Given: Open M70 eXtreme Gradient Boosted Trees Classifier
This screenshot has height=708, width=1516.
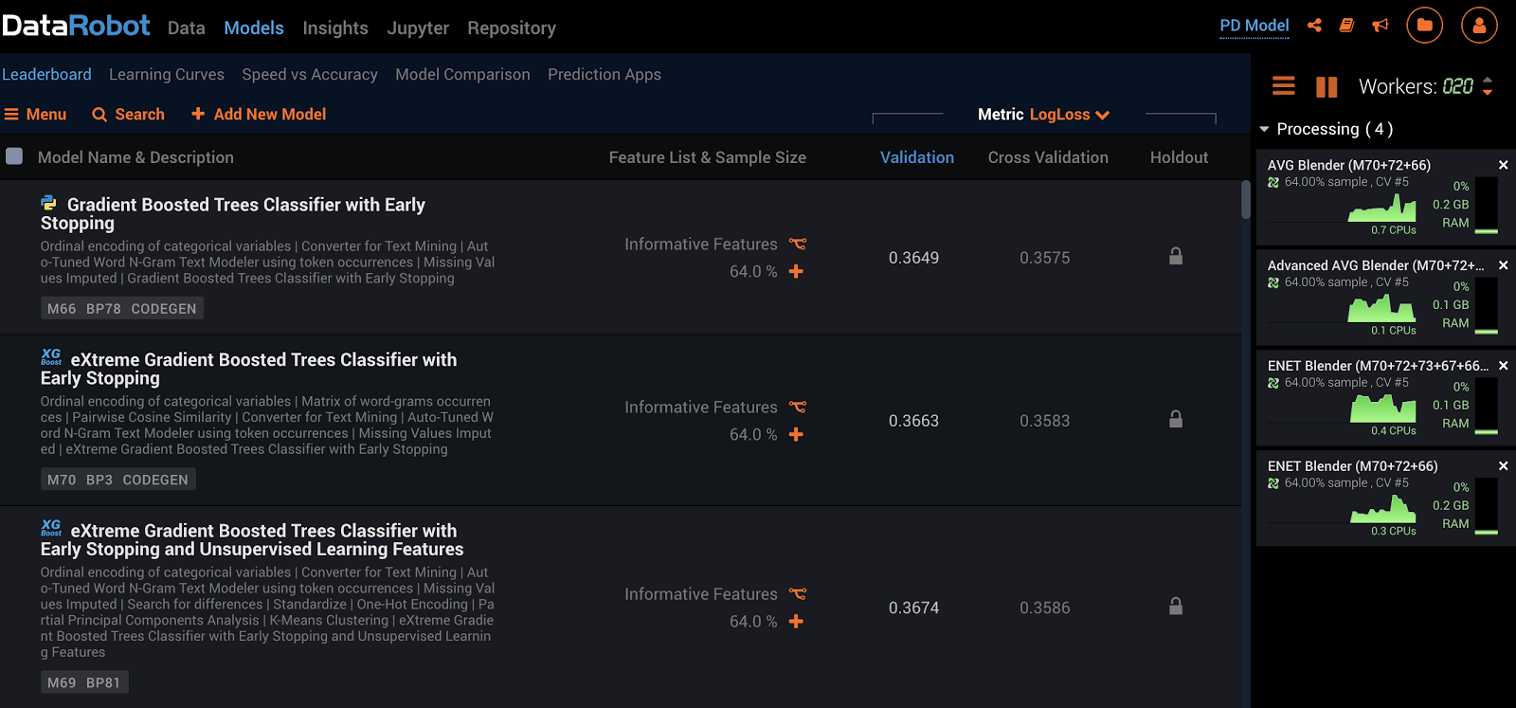Looking at the screenshot, I should (248, 369).
